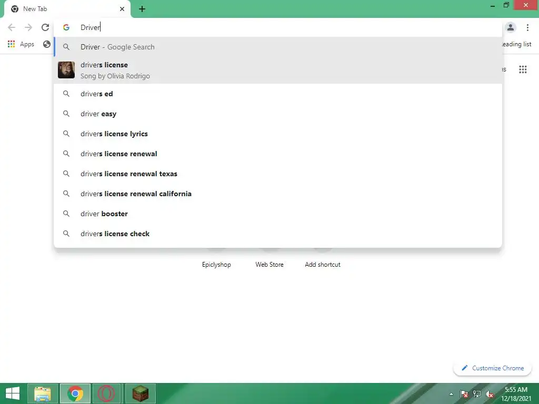The width and height of the screenshot is (539, 404).
Task: Choose drivers license renewal texas suggestion
Action: coord(278,174)
